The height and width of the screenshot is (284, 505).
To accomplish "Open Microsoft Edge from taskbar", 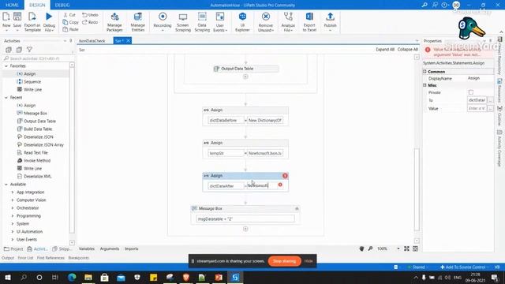I will point(72,277).
